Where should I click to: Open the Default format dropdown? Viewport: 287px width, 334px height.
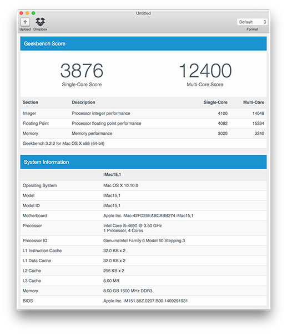pyautogui.click(x=252, y=22)
